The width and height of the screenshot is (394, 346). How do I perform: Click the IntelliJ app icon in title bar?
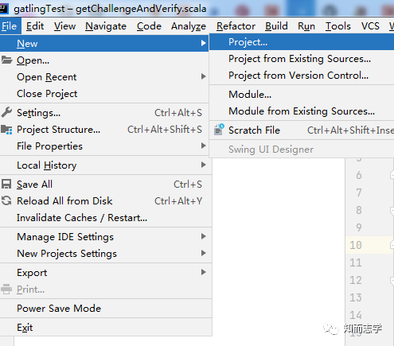[4, 8]
